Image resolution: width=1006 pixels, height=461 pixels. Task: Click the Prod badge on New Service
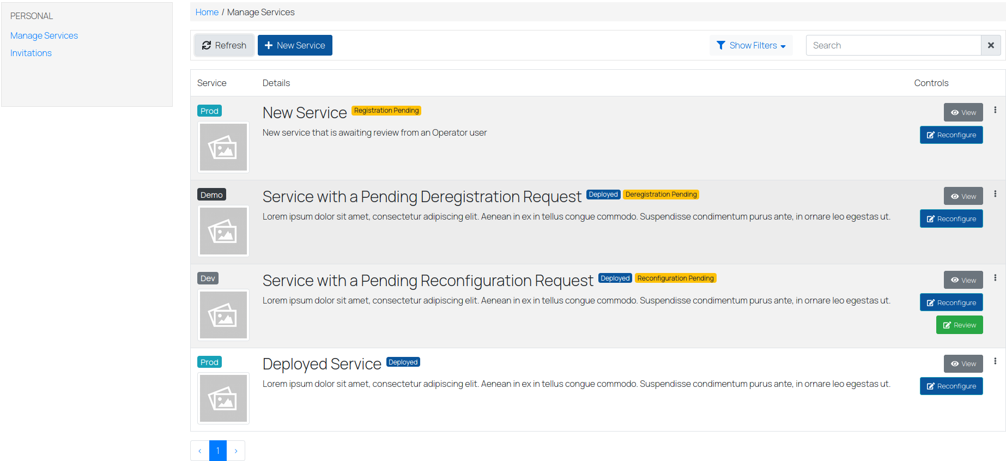point(209,111)
